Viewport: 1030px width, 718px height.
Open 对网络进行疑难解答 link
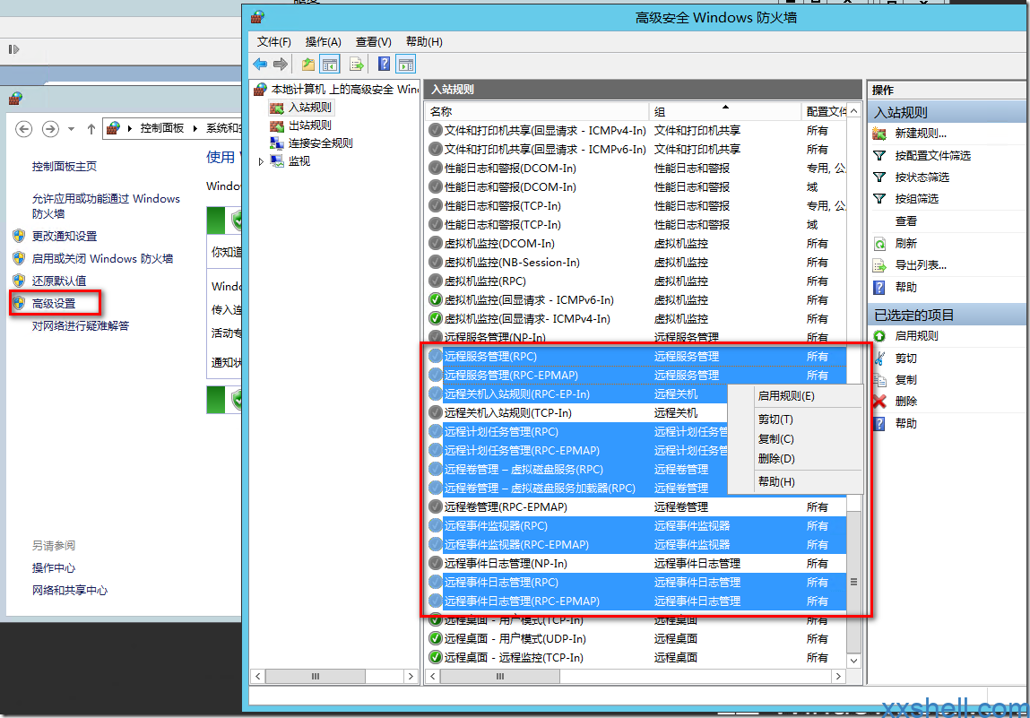(x=81, y=325)
